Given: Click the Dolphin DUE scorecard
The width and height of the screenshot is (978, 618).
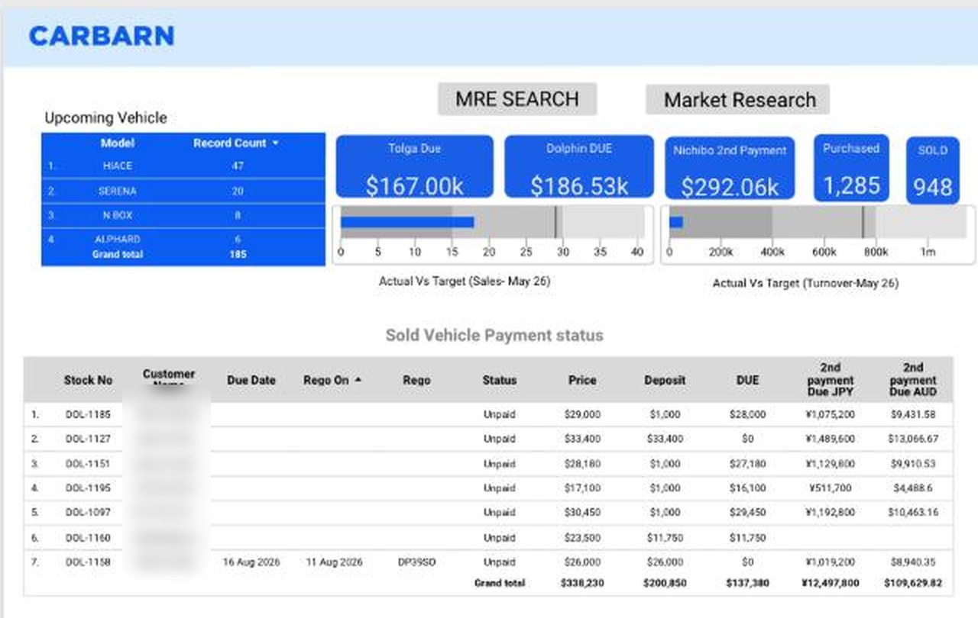Looking at the screenshot, I should point(579,168).
